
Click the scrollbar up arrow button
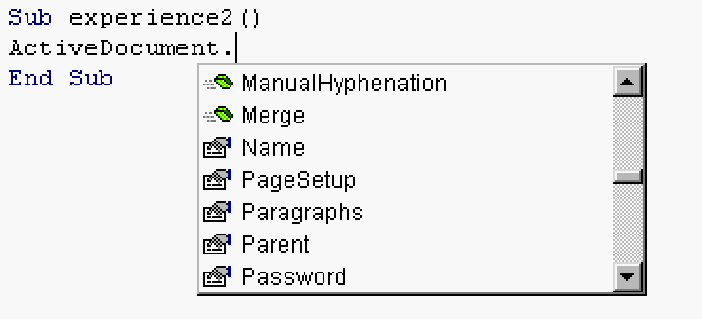627,82
